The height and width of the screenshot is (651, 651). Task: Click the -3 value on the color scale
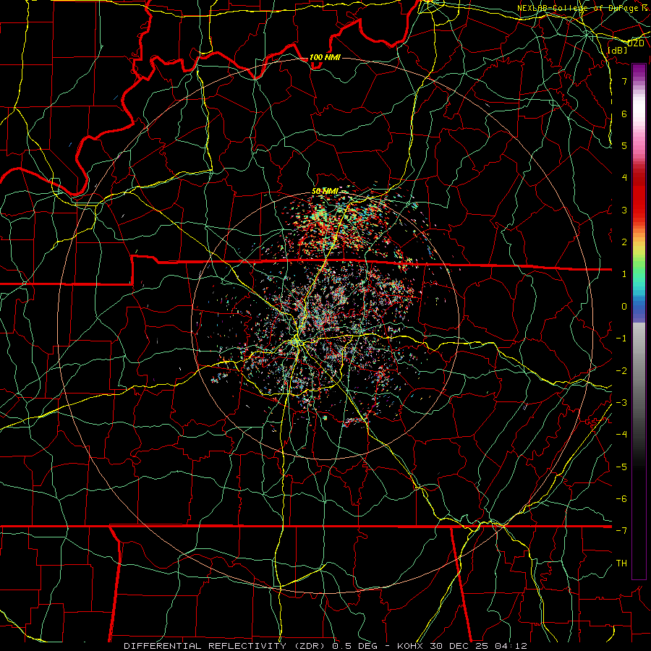tap(621, 403)
